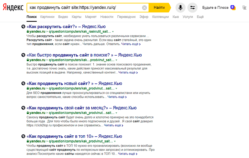
Task: Click Читать ещё in «Как продвинуть новый сайт?» snippet
Action: click(x=117, y=97)
